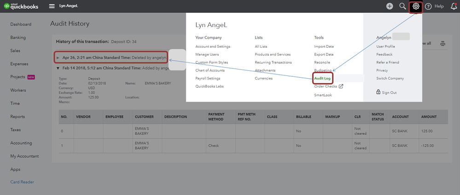Open Time in sidebar
Image resolution: width=460 pixels, height=195 pixels.
tap(15, 103)
